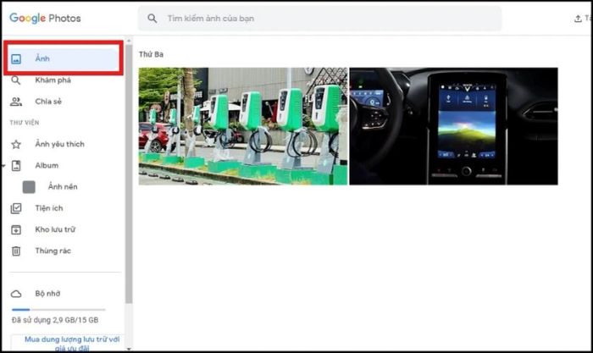Viewport: 593px width, 353px height.
Task: Select the Chia sẻ menu item
Action: (48, 102)
